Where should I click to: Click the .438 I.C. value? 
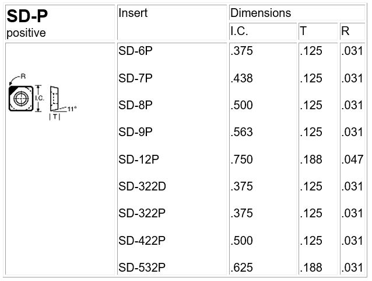242,78
